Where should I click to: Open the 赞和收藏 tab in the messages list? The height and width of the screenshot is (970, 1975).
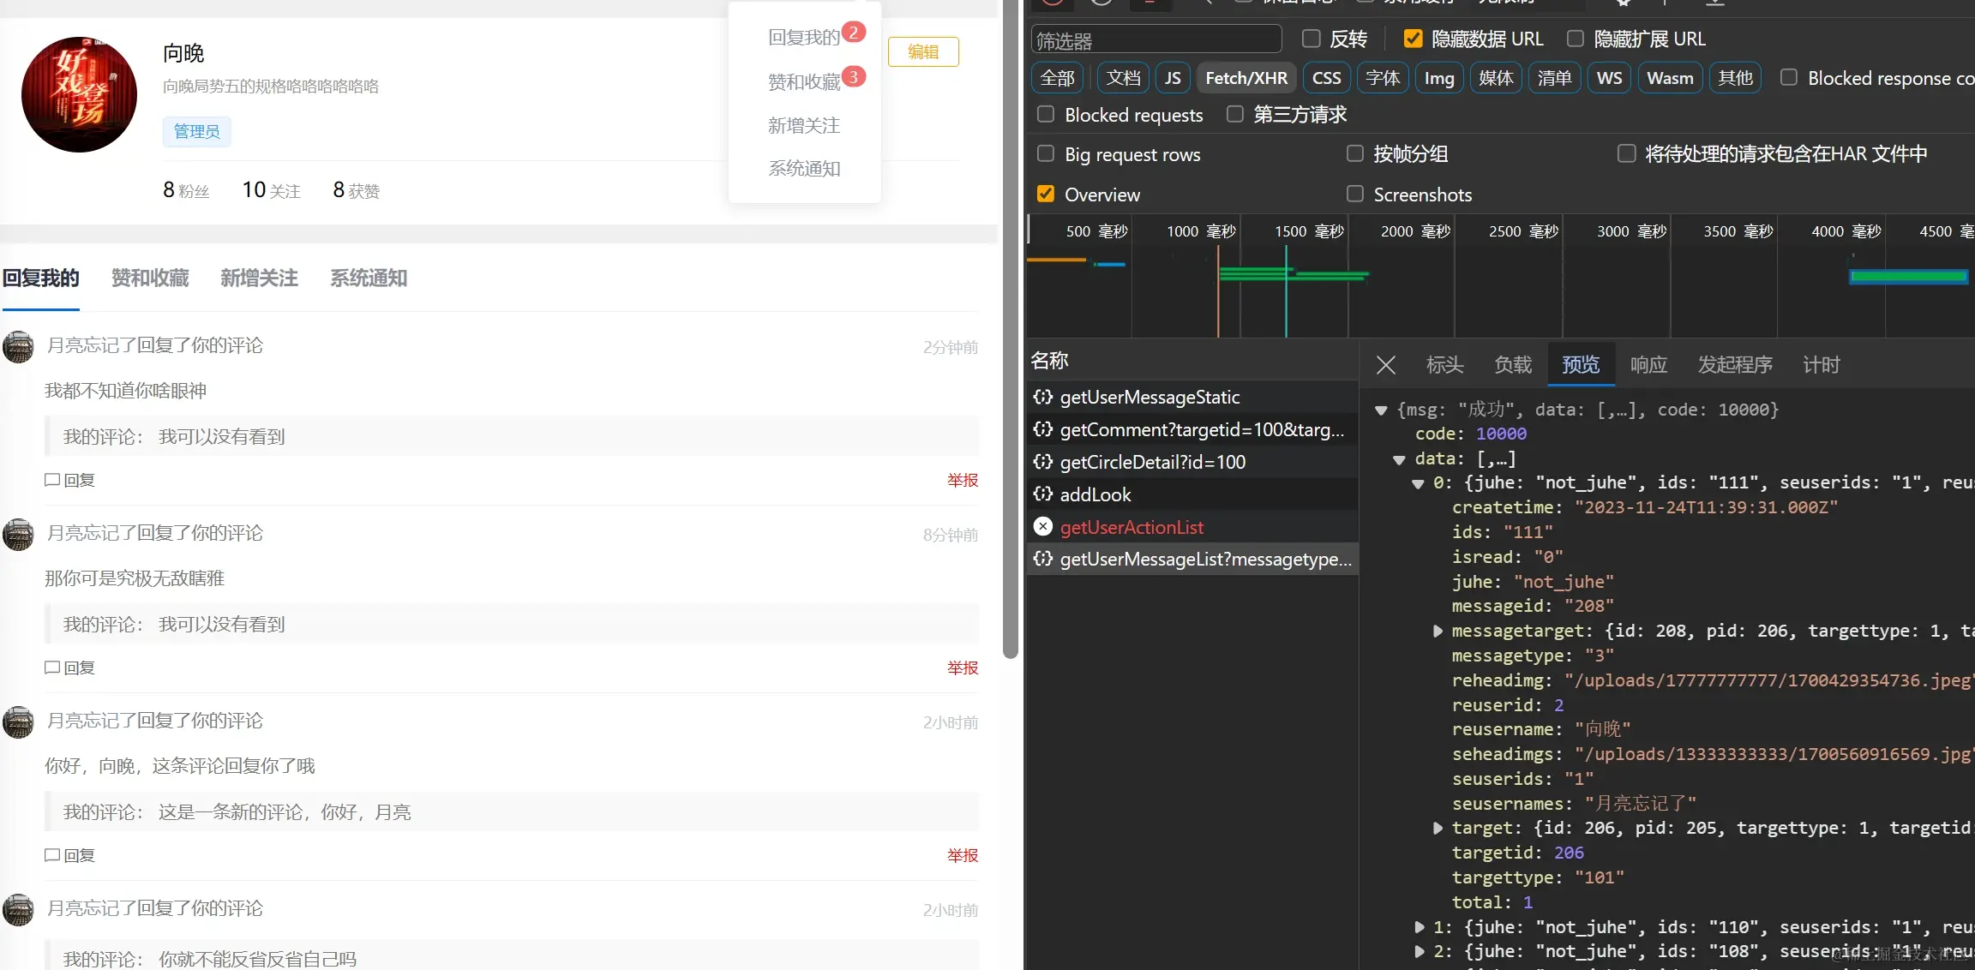(x=150, y=278)
